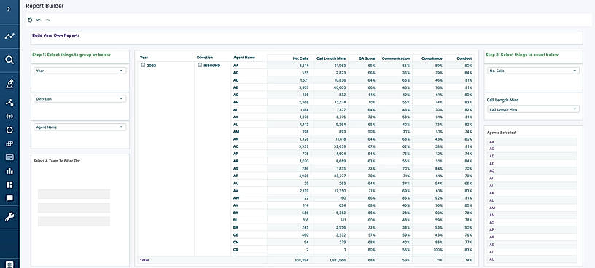Open the dashboard layout icon in sidebar
This screenshot has height=268, width=595.
click(9, 184)
